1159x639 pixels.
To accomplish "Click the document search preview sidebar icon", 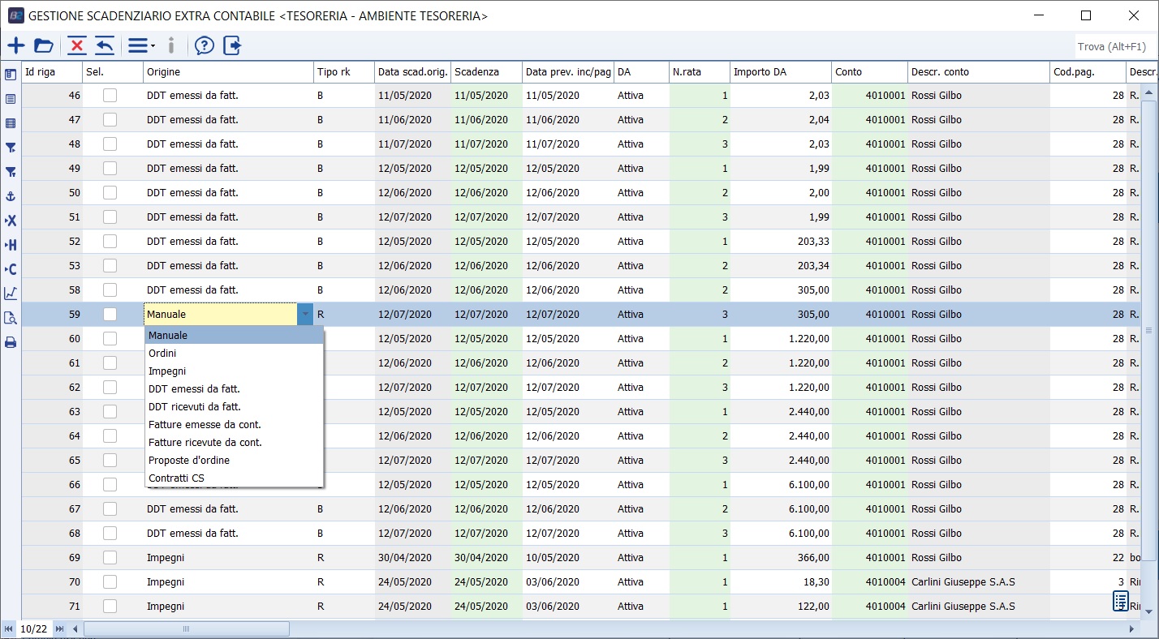I will click(x=11, y=318).
